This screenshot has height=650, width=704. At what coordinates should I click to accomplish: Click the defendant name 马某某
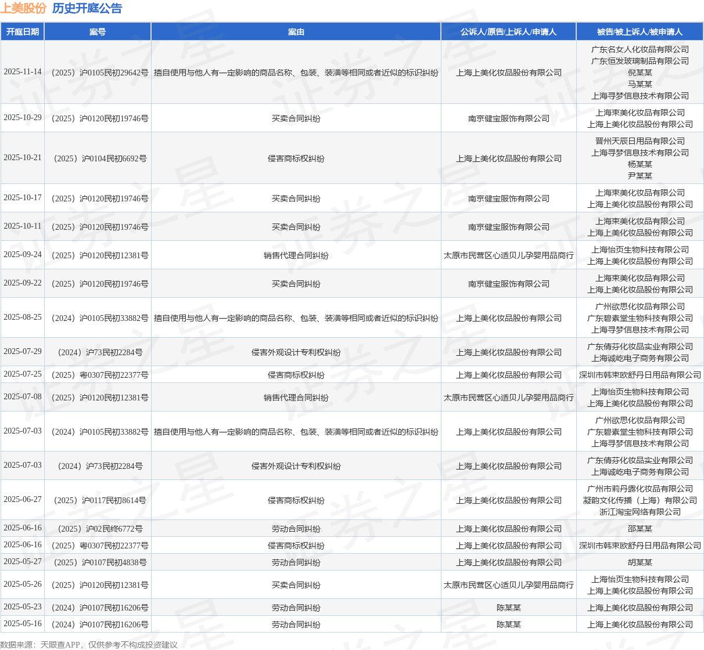pos(640,84)
